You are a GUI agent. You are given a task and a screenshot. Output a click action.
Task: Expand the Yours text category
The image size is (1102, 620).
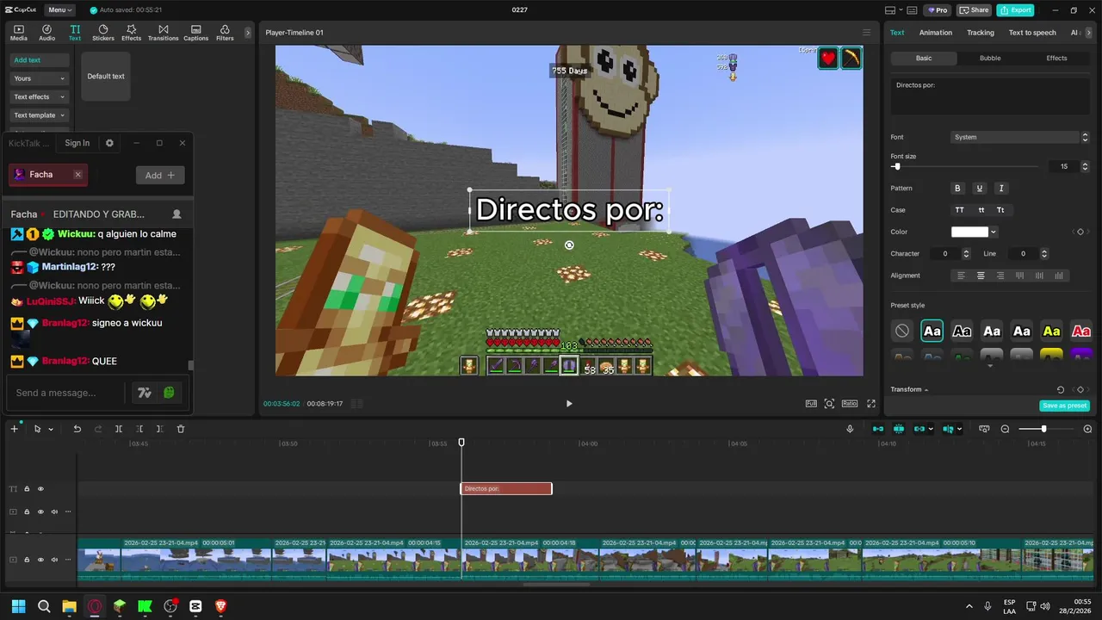(x=39, y=78)
